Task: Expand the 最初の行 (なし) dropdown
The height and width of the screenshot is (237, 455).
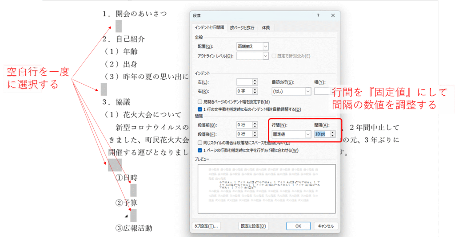Action: [307, 91]
